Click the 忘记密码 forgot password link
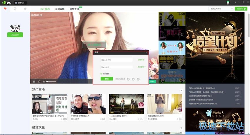Image resolution: width=250 pixels, height=135 pixels. [141, 67]
